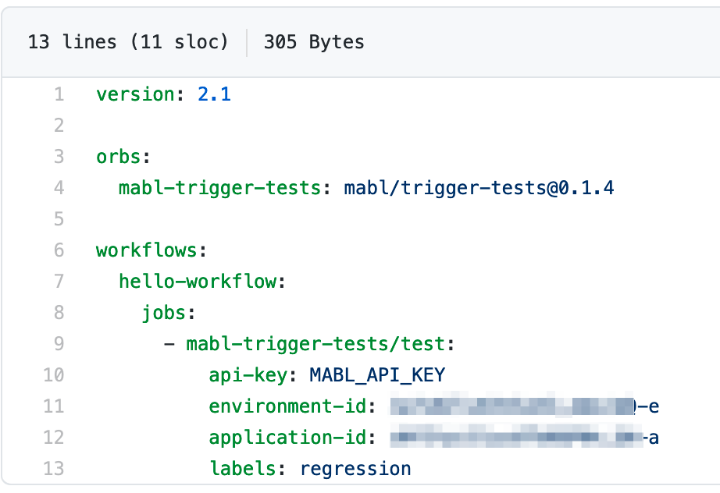
Task: Click line number 12 beside application-id
Action: [54, 438]
